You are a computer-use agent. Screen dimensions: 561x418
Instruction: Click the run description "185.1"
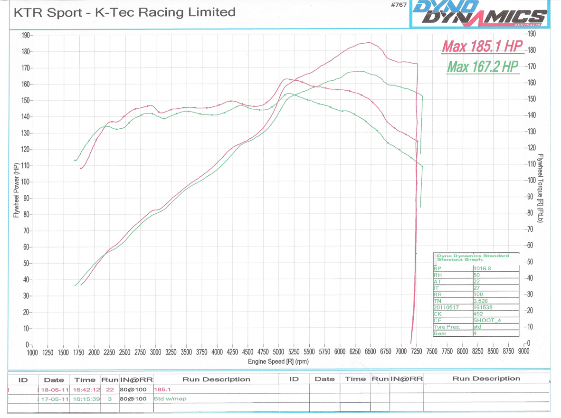click(162, 389)
